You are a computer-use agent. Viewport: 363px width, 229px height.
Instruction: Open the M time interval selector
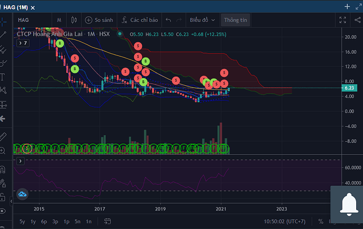pyautogui.click(x=59, y=20)
